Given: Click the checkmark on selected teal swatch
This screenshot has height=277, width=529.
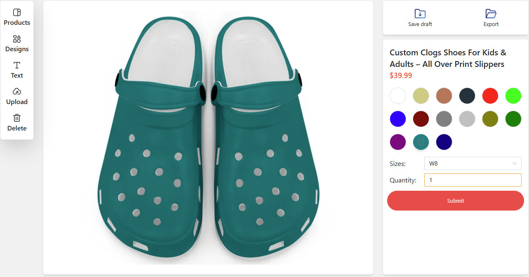Looking at the screenshot, I should (421, 142).
